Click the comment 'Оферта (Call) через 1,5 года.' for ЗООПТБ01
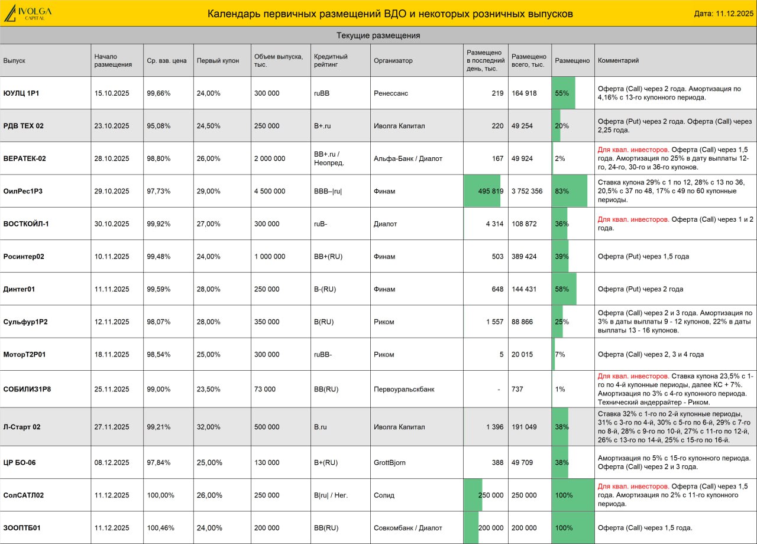The image size is (757, 544). coord(645,527)
